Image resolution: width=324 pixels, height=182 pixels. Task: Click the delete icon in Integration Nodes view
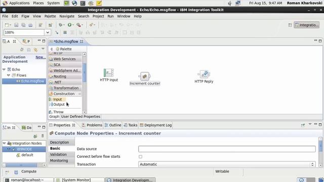(43, 136)
